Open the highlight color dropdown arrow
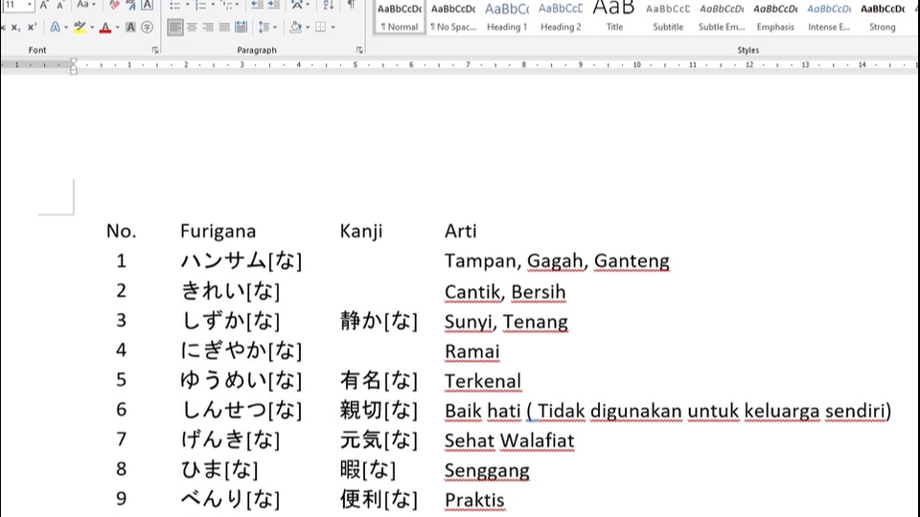 [92, 28]
